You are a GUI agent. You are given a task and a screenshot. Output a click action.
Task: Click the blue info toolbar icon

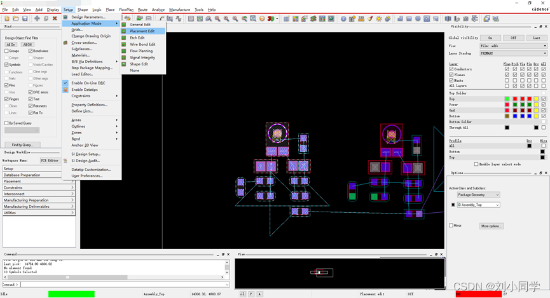tap(343, 18)
